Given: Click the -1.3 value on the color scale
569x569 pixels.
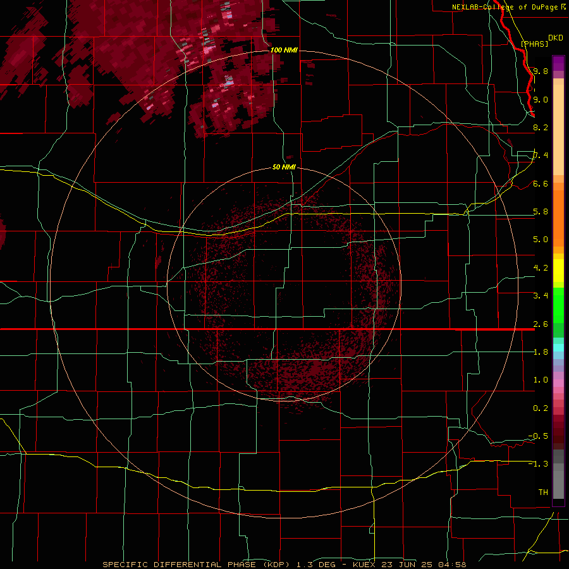Looking at the screenshot, I should (x=538, y=464).
